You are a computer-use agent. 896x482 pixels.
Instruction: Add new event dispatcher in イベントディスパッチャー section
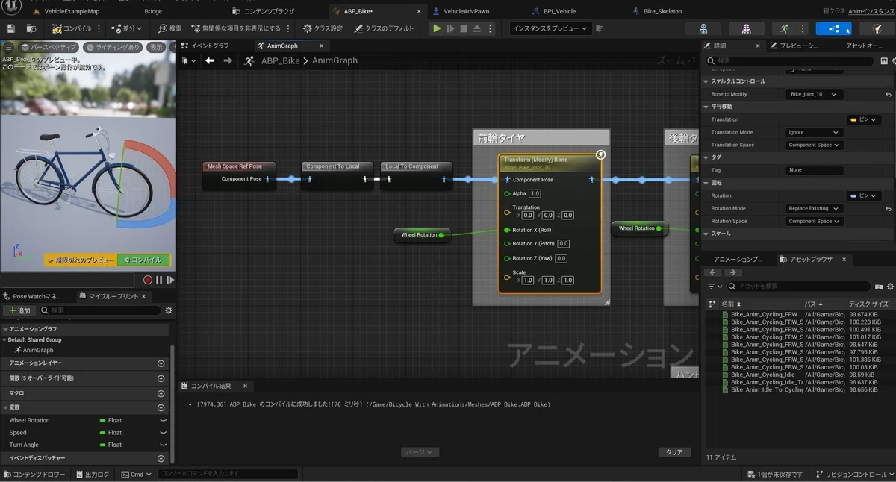click(x=161, y=459)
